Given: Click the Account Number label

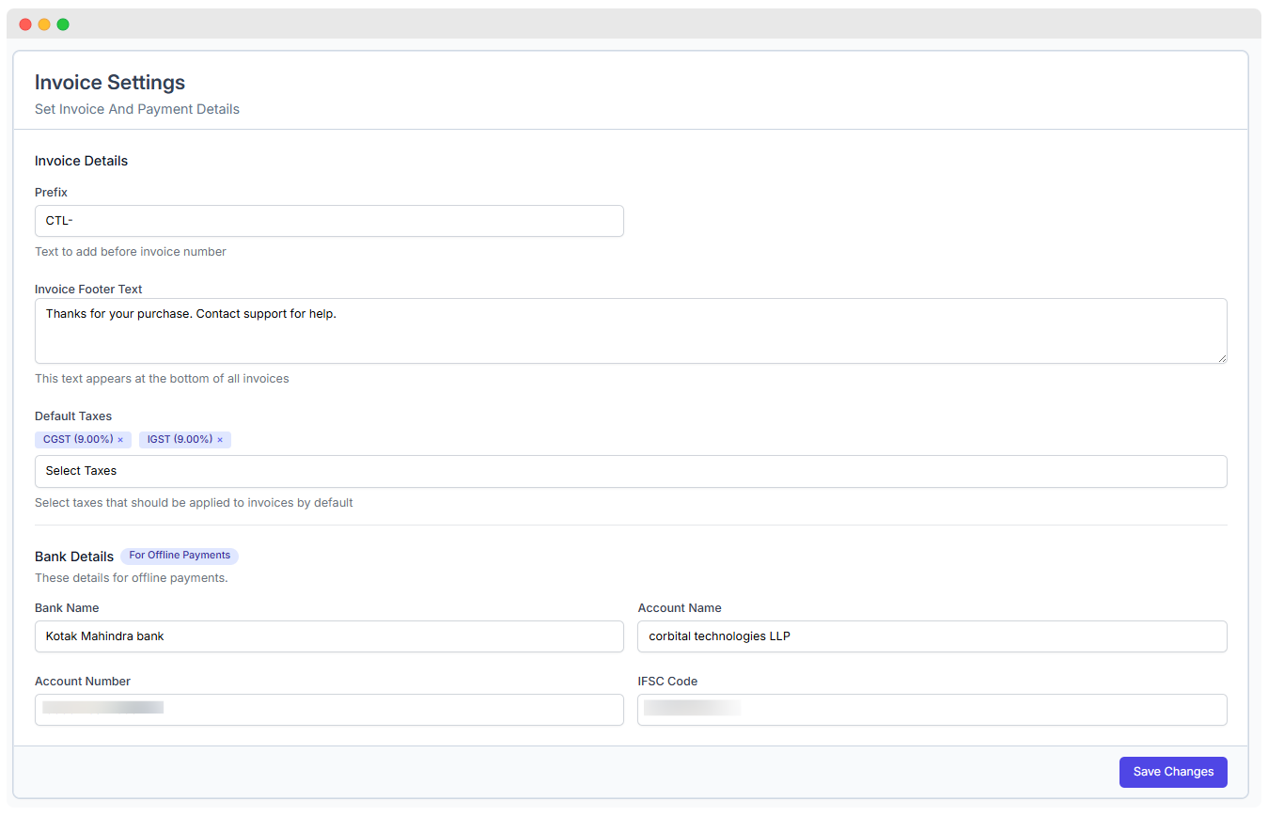Looking at the screenshot, I should click(83, 682).
